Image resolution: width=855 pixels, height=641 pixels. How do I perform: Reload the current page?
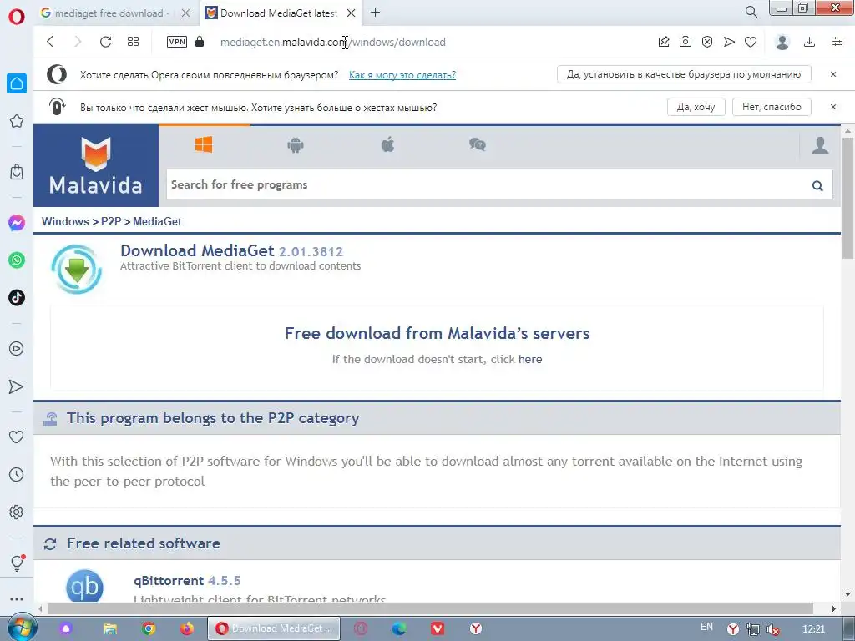click(x=105, y=42)
